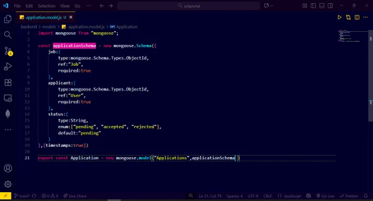Image resolution: width=373 pixels, height=201 pixels.
Task: Open the Search view in activity bar
Action: 8,35
